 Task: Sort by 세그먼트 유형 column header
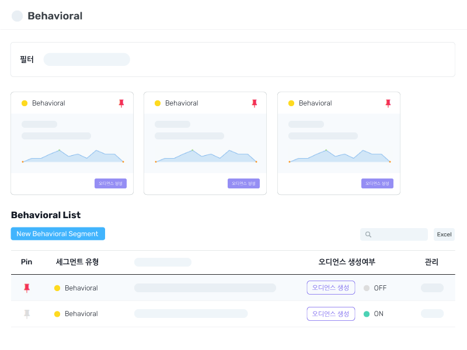click(x=77, y=262)
